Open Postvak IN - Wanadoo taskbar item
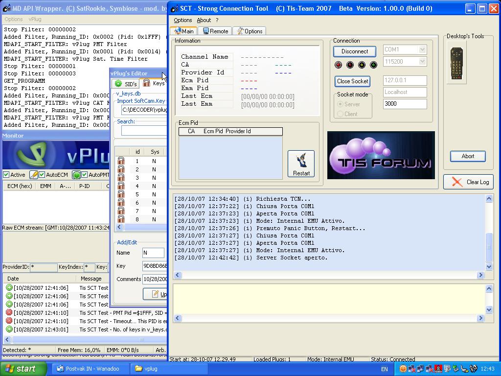This screenshot has height=376, width=501. [91, 369]
